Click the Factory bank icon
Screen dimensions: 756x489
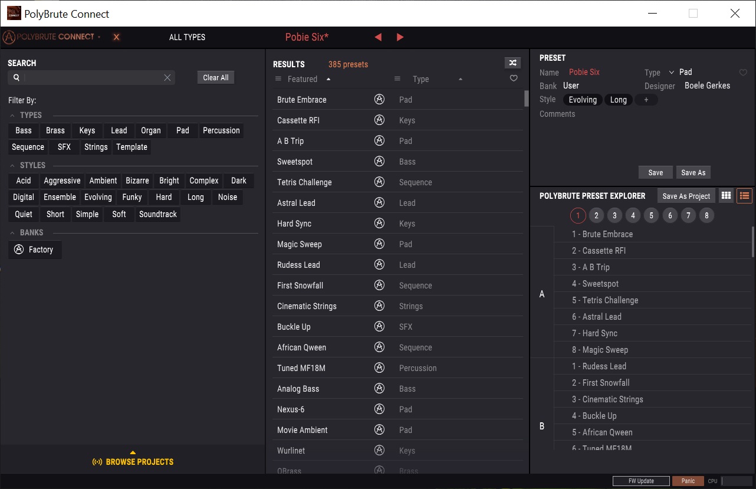[17, 250]
